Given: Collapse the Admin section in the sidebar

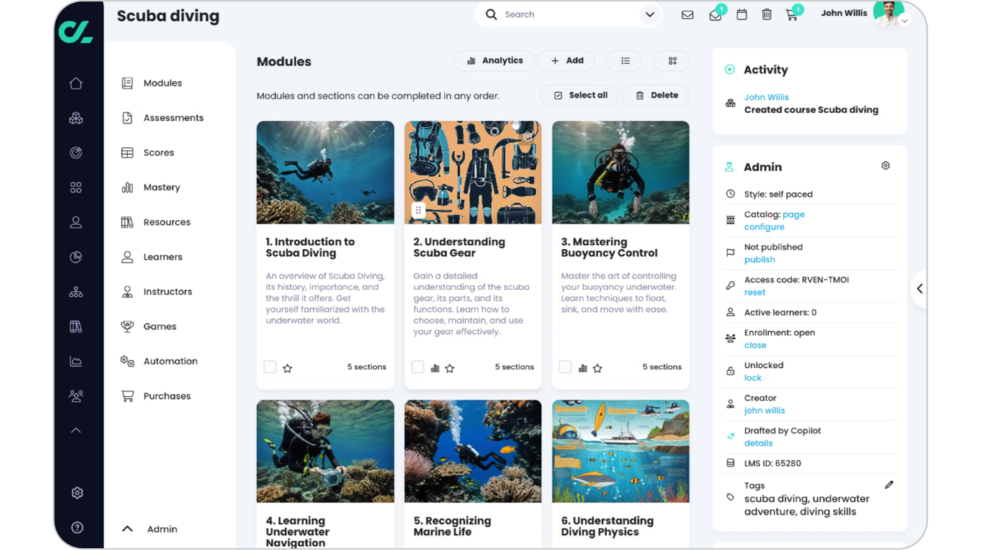Looking at the screenshot, I should 127,528.
